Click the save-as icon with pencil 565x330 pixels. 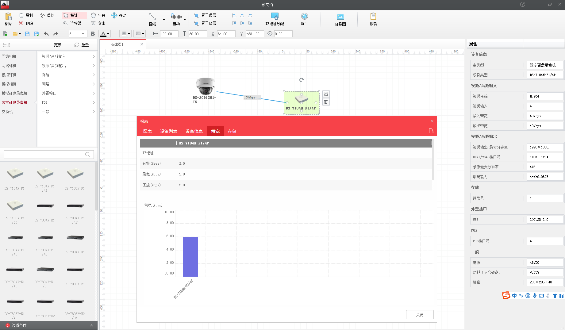tap(37, 34)
